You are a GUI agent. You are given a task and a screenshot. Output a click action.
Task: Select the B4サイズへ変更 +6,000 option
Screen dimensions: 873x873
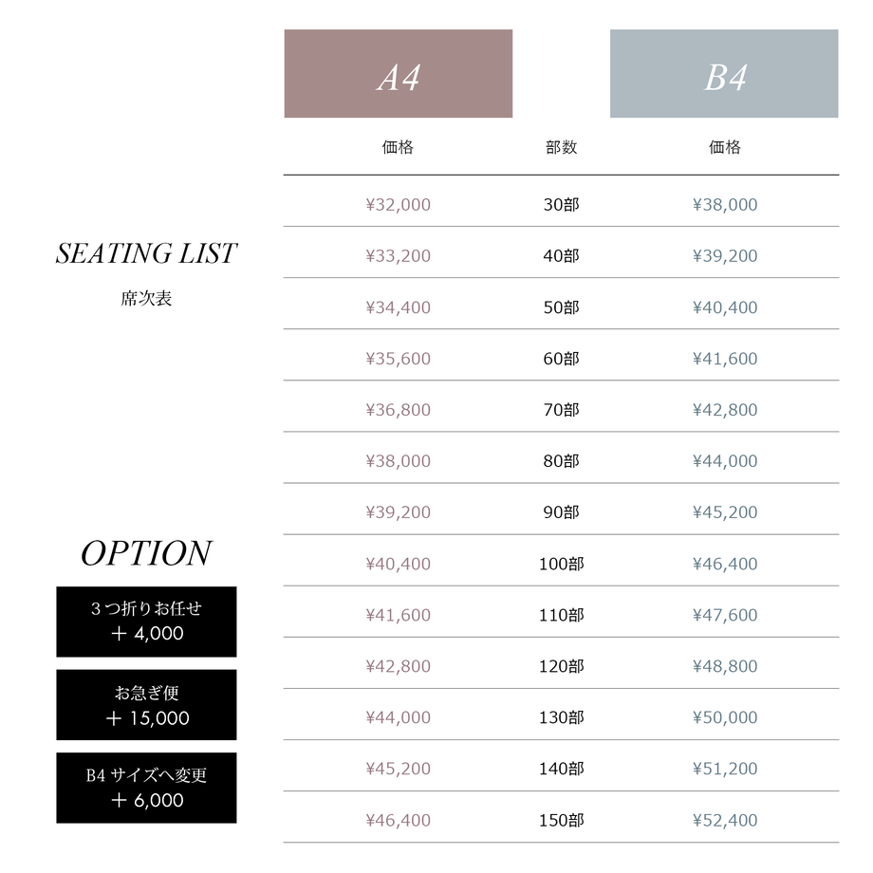click(x=146, y=788)
